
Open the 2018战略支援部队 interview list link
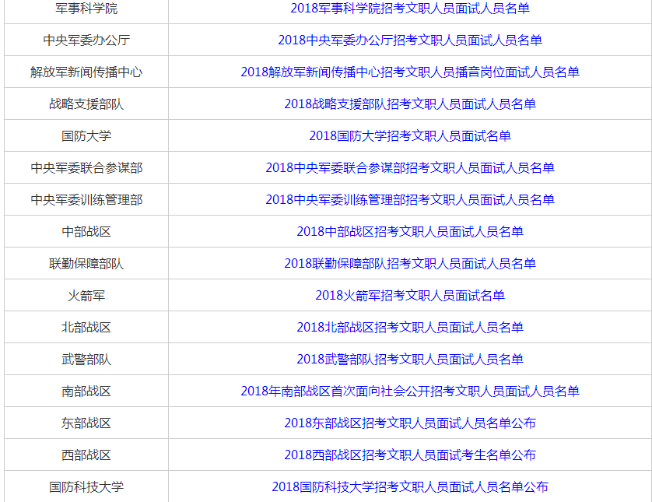410,104
